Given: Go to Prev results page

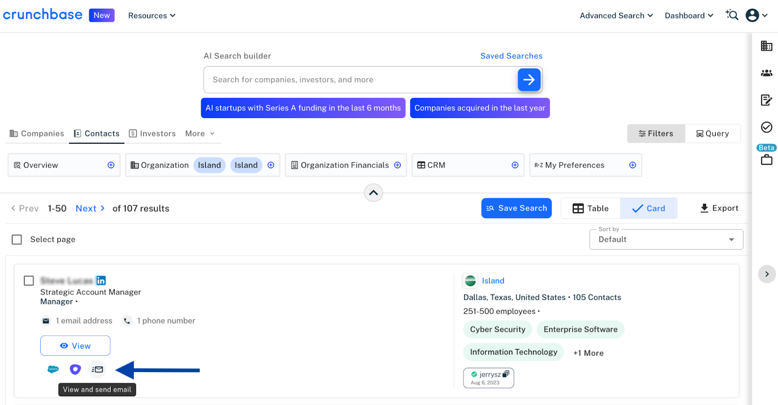Looking at the screenshot, I should tap(25, 208).
